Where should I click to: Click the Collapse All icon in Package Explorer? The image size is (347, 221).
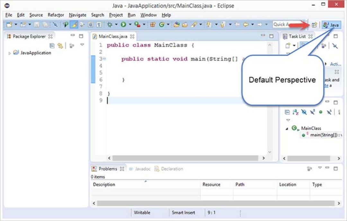coord(52,46)
